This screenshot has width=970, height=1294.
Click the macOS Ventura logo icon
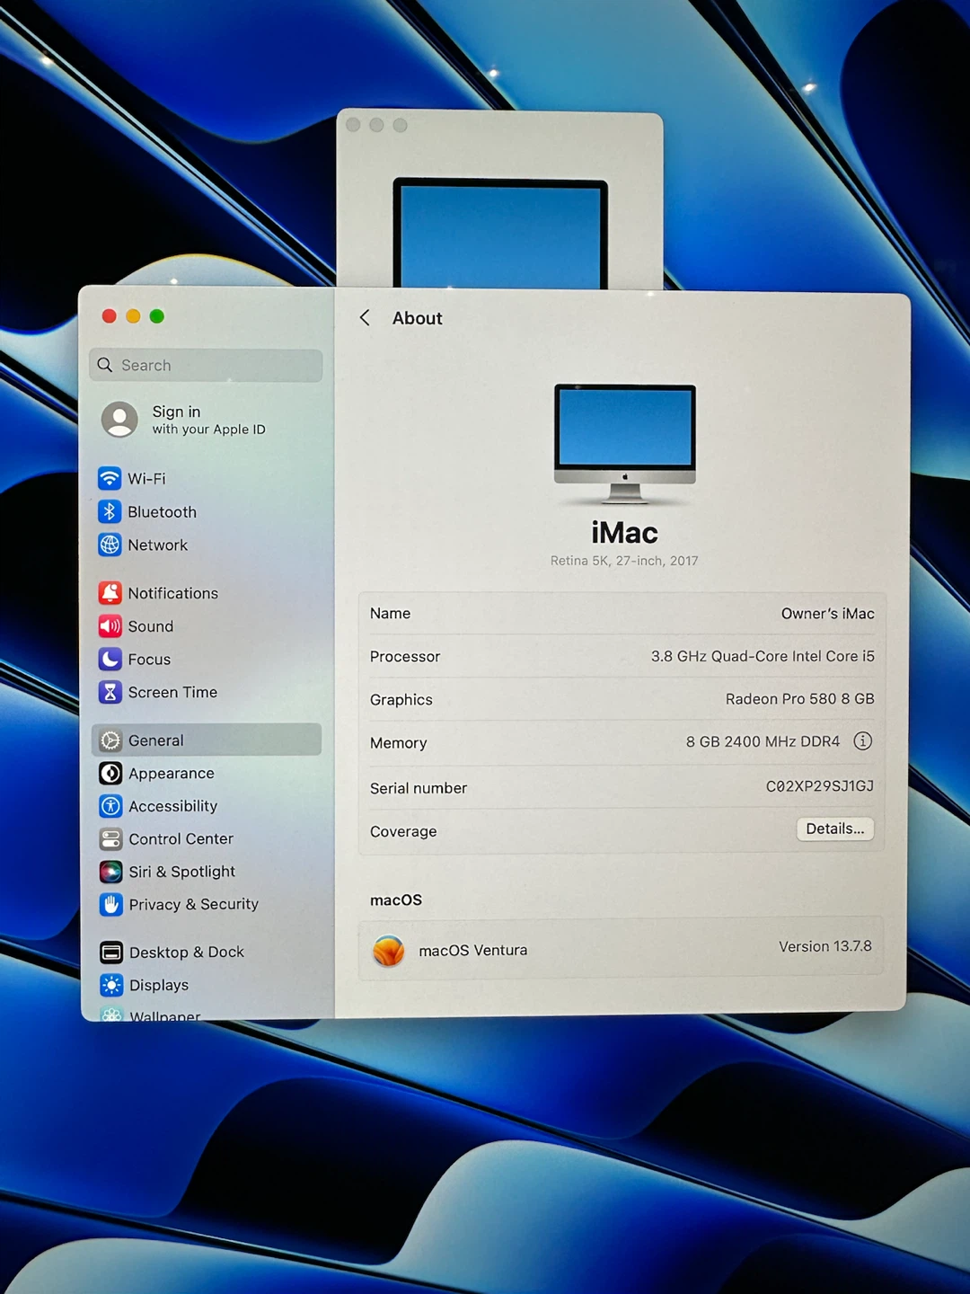pos(389,950)
